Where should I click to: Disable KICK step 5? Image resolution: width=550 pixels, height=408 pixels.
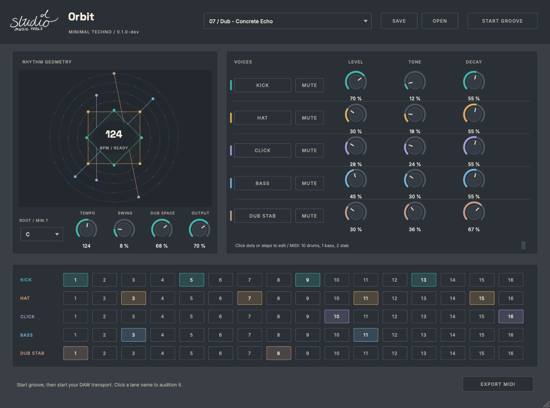click(x=191, y=280)
